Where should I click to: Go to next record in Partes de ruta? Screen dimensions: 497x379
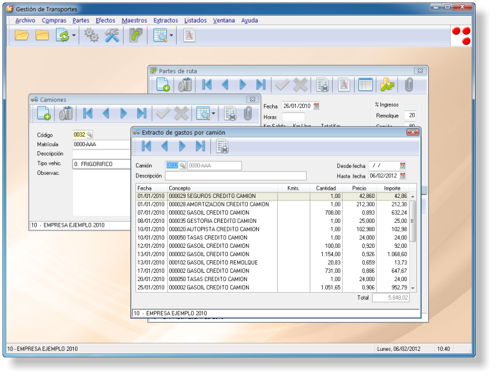pyautogui.click(x=243, y=85)
